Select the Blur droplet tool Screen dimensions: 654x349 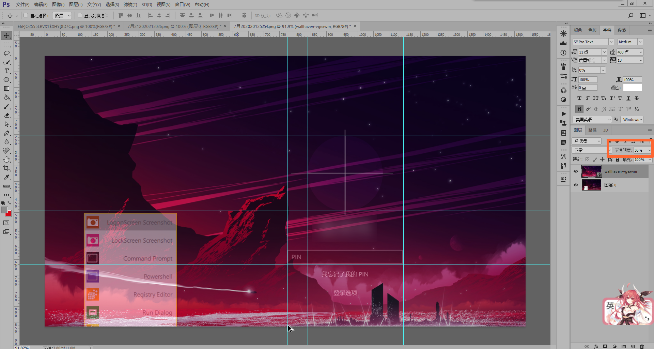6,142
